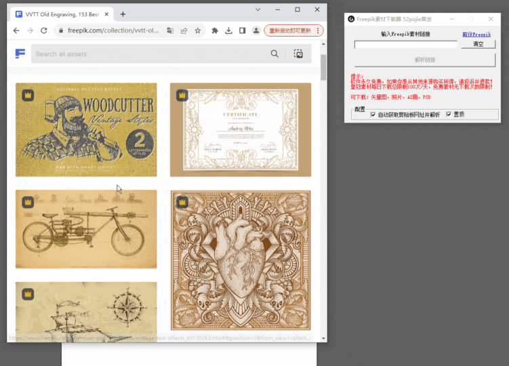
Task: Click premium crown on heart illustration
Action: click(x=182, y=202)
